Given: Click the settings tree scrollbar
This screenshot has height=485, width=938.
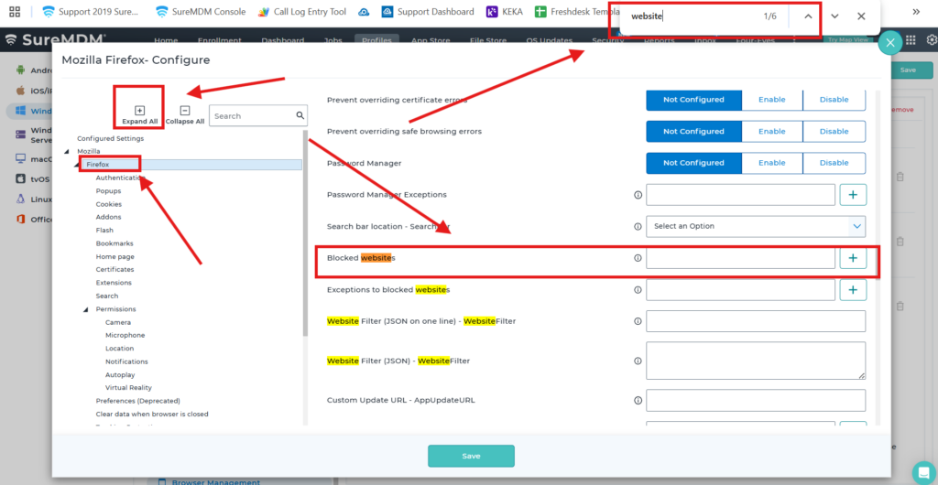Looking at the screenshot, I should [x=306, y=233].
